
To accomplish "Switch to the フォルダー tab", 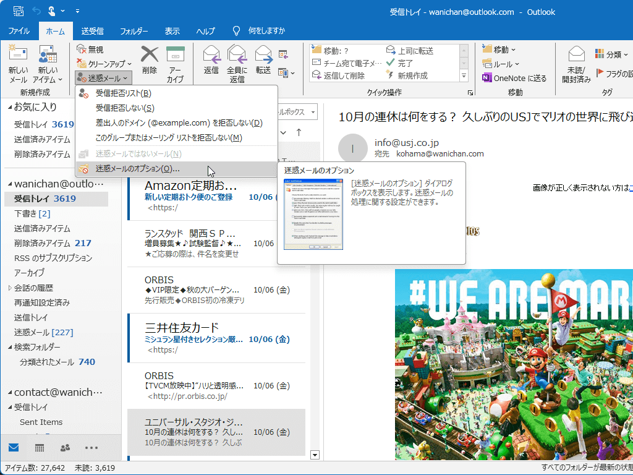I will [x=134, y=31].
